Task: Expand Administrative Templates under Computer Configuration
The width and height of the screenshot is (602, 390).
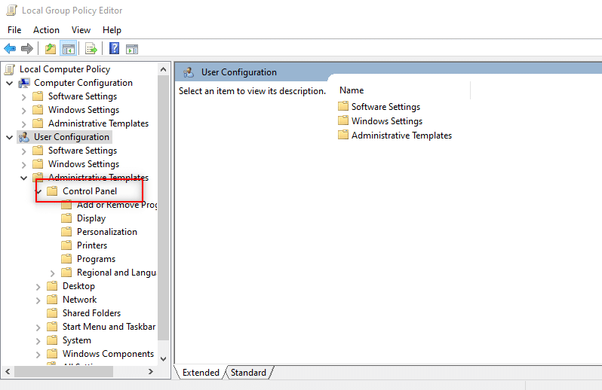Action: (x=24, y=124)
